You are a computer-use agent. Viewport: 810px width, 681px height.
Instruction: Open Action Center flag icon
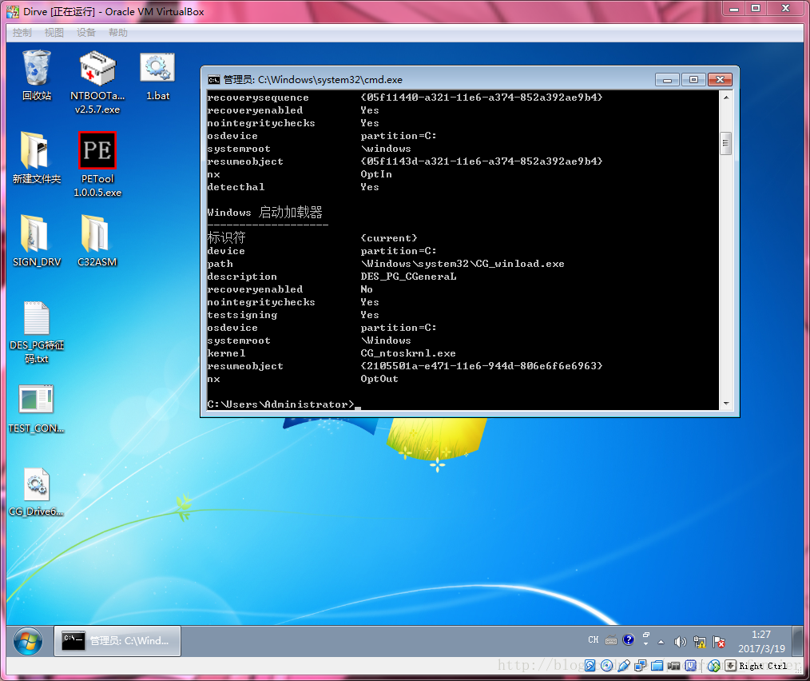point(719,642)
